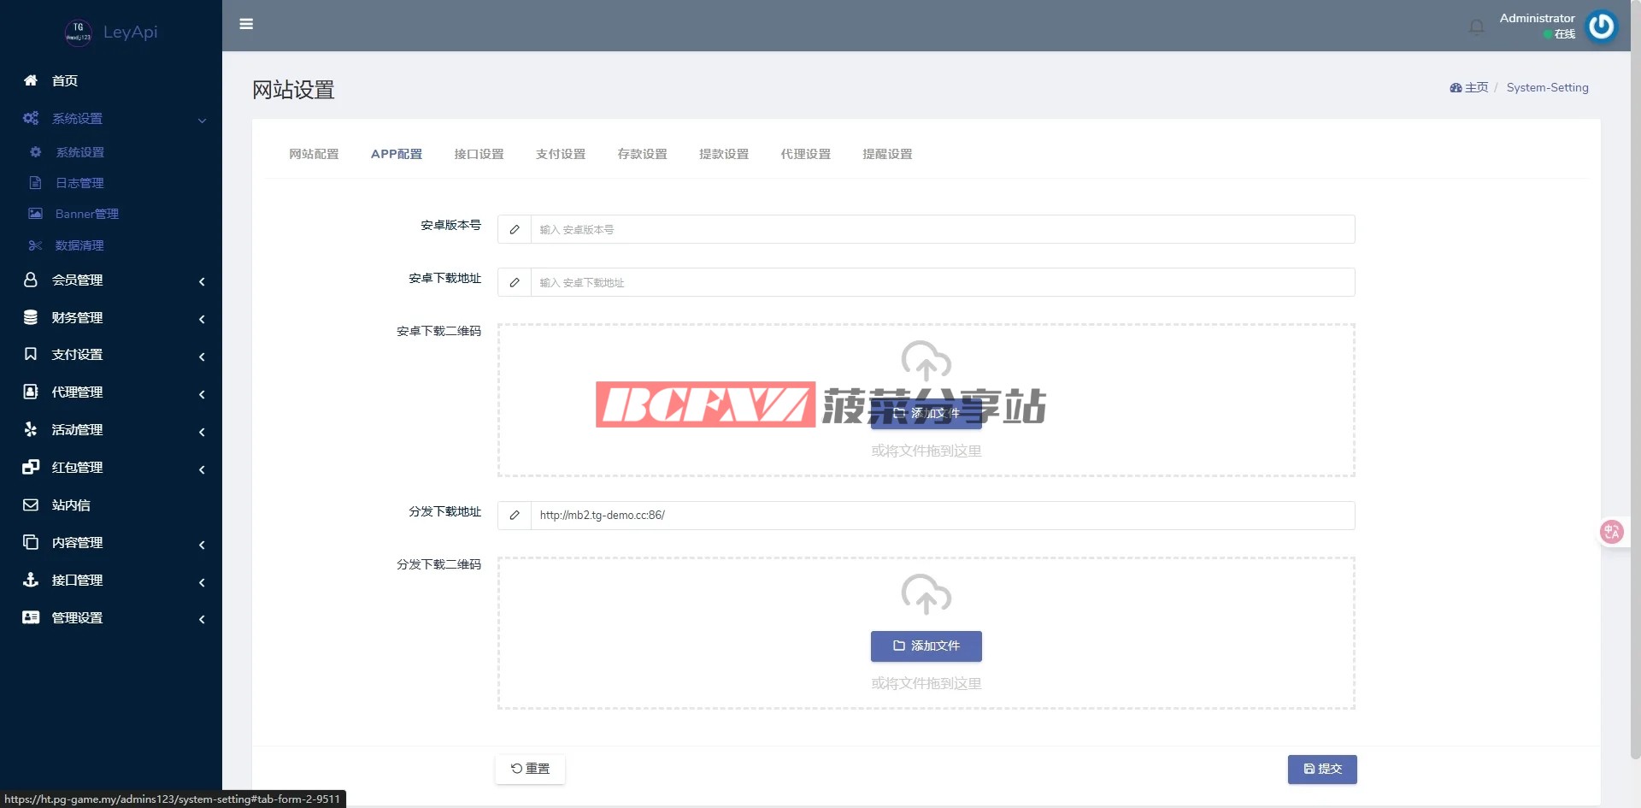Expand the 代理管理 menu

pos(77,392)
